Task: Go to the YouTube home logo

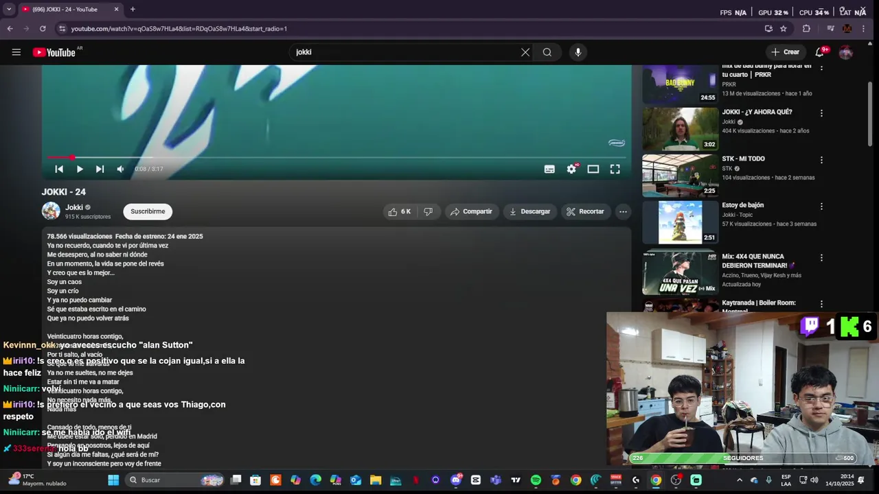Action: tap(54, 52)
